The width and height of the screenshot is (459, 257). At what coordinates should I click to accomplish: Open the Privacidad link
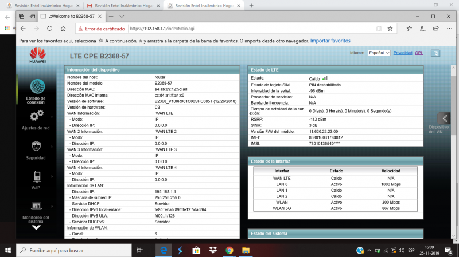pos(402,52)
